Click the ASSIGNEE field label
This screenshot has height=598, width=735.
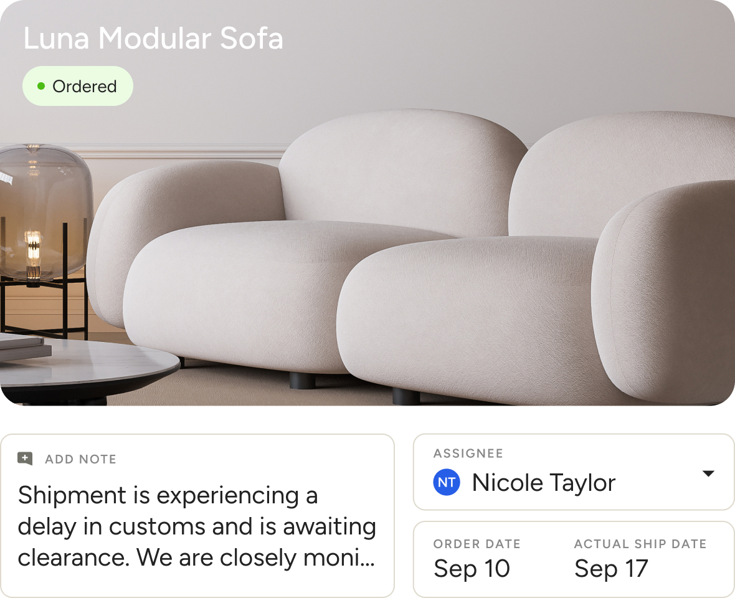tap(468, 453)
